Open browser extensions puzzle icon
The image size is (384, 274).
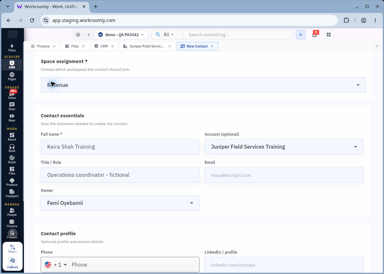tap(346, 20)
